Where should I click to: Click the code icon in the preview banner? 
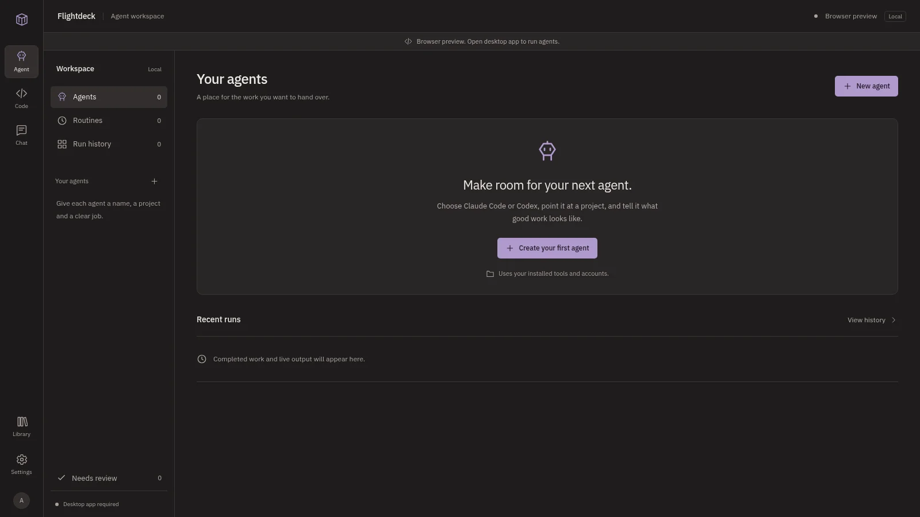coord(408,41)
